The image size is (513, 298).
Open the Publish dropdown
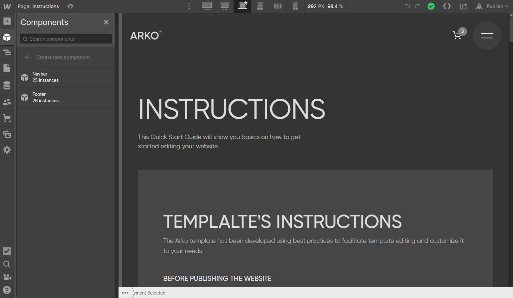click(x=495, y=6)
